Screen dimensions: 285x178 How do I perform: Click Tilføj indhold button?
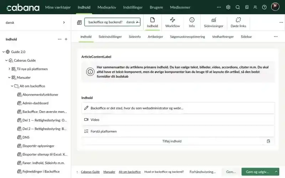click(172, 141)
